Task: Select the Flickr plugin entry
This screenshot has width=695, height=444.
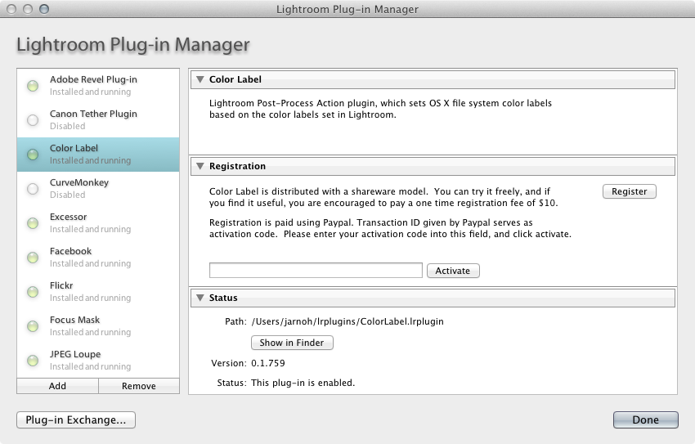Action: pyautogui.click(x=98, y=292)
